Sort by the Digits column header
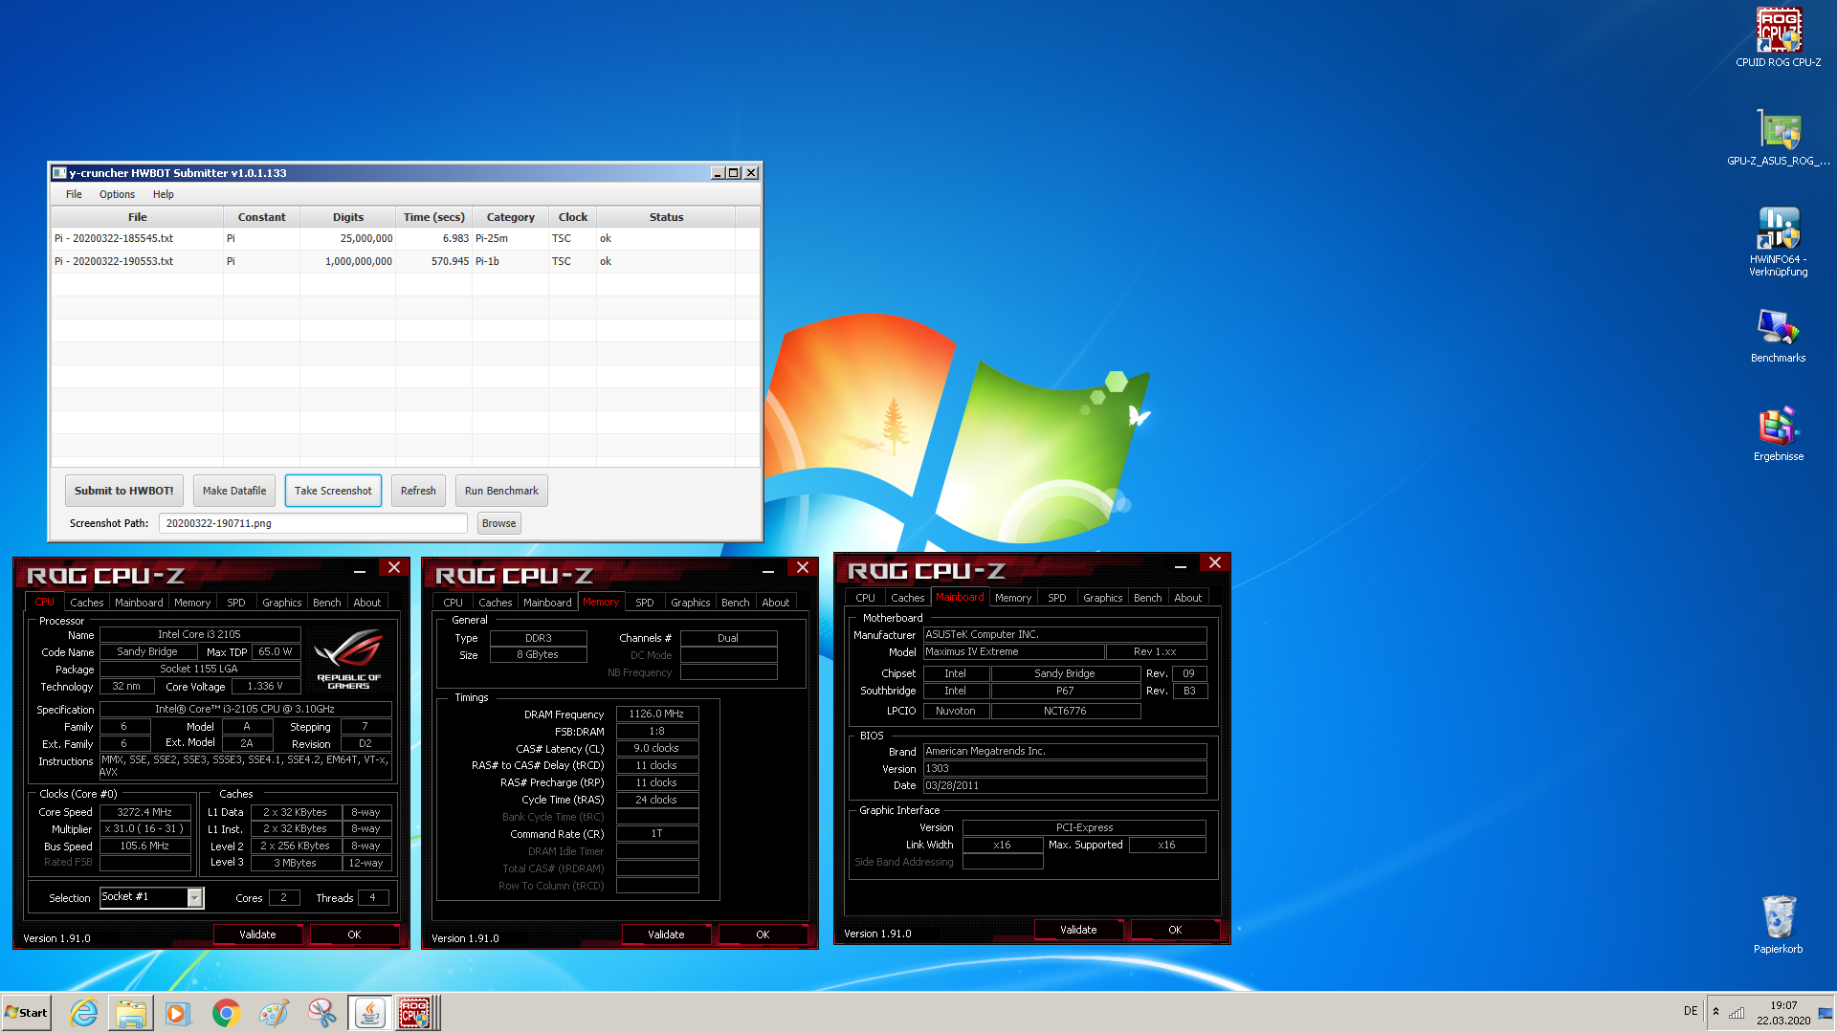 347,217
